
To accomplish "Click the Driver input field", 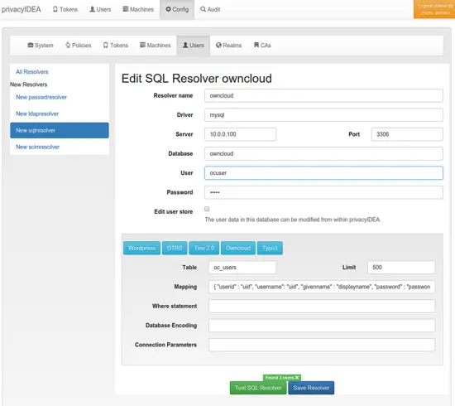I will pyautogui.click(x=323, y=115).
